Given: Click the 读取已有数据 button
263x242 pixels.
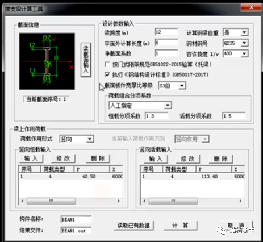Looking at the screenshot, I should 133,226.
